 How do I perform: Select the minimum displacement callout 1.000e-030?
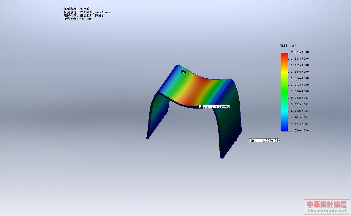click(265, 140)
